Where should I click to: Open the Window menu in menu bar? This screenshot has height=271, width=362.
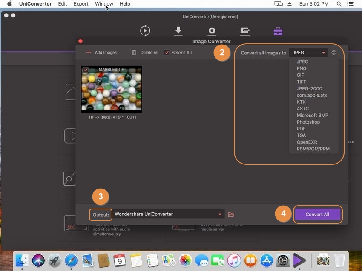(104, 4)
